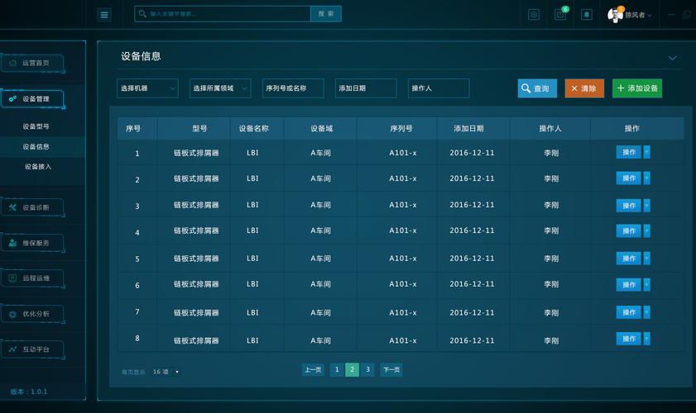Select 设备接入 submenu item
The width and height of the screenshot is (696, 413).
click(x=38, y=166)
